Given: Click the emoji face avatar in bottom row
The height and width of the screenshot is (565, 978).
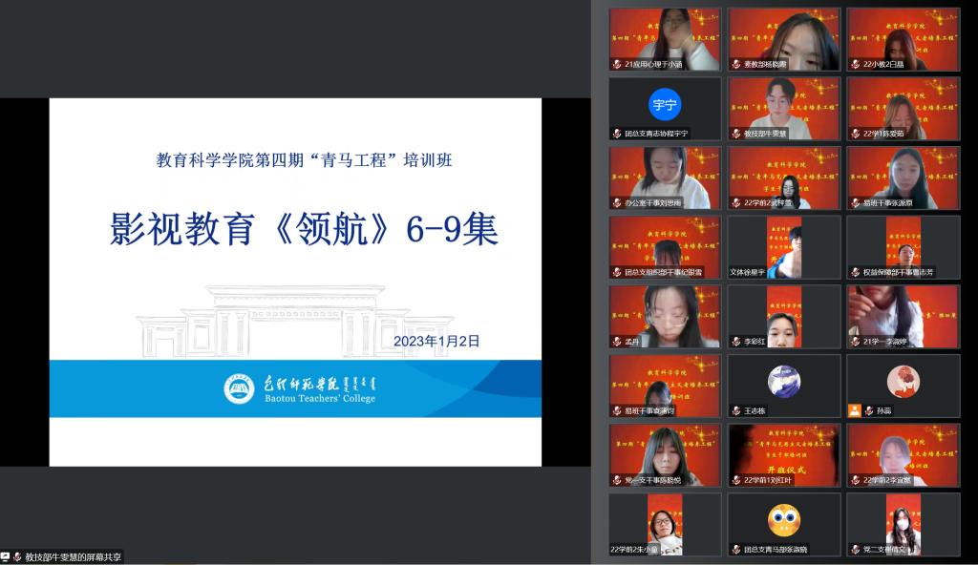Looking at the screenshot, I should [x=783, y=519].
